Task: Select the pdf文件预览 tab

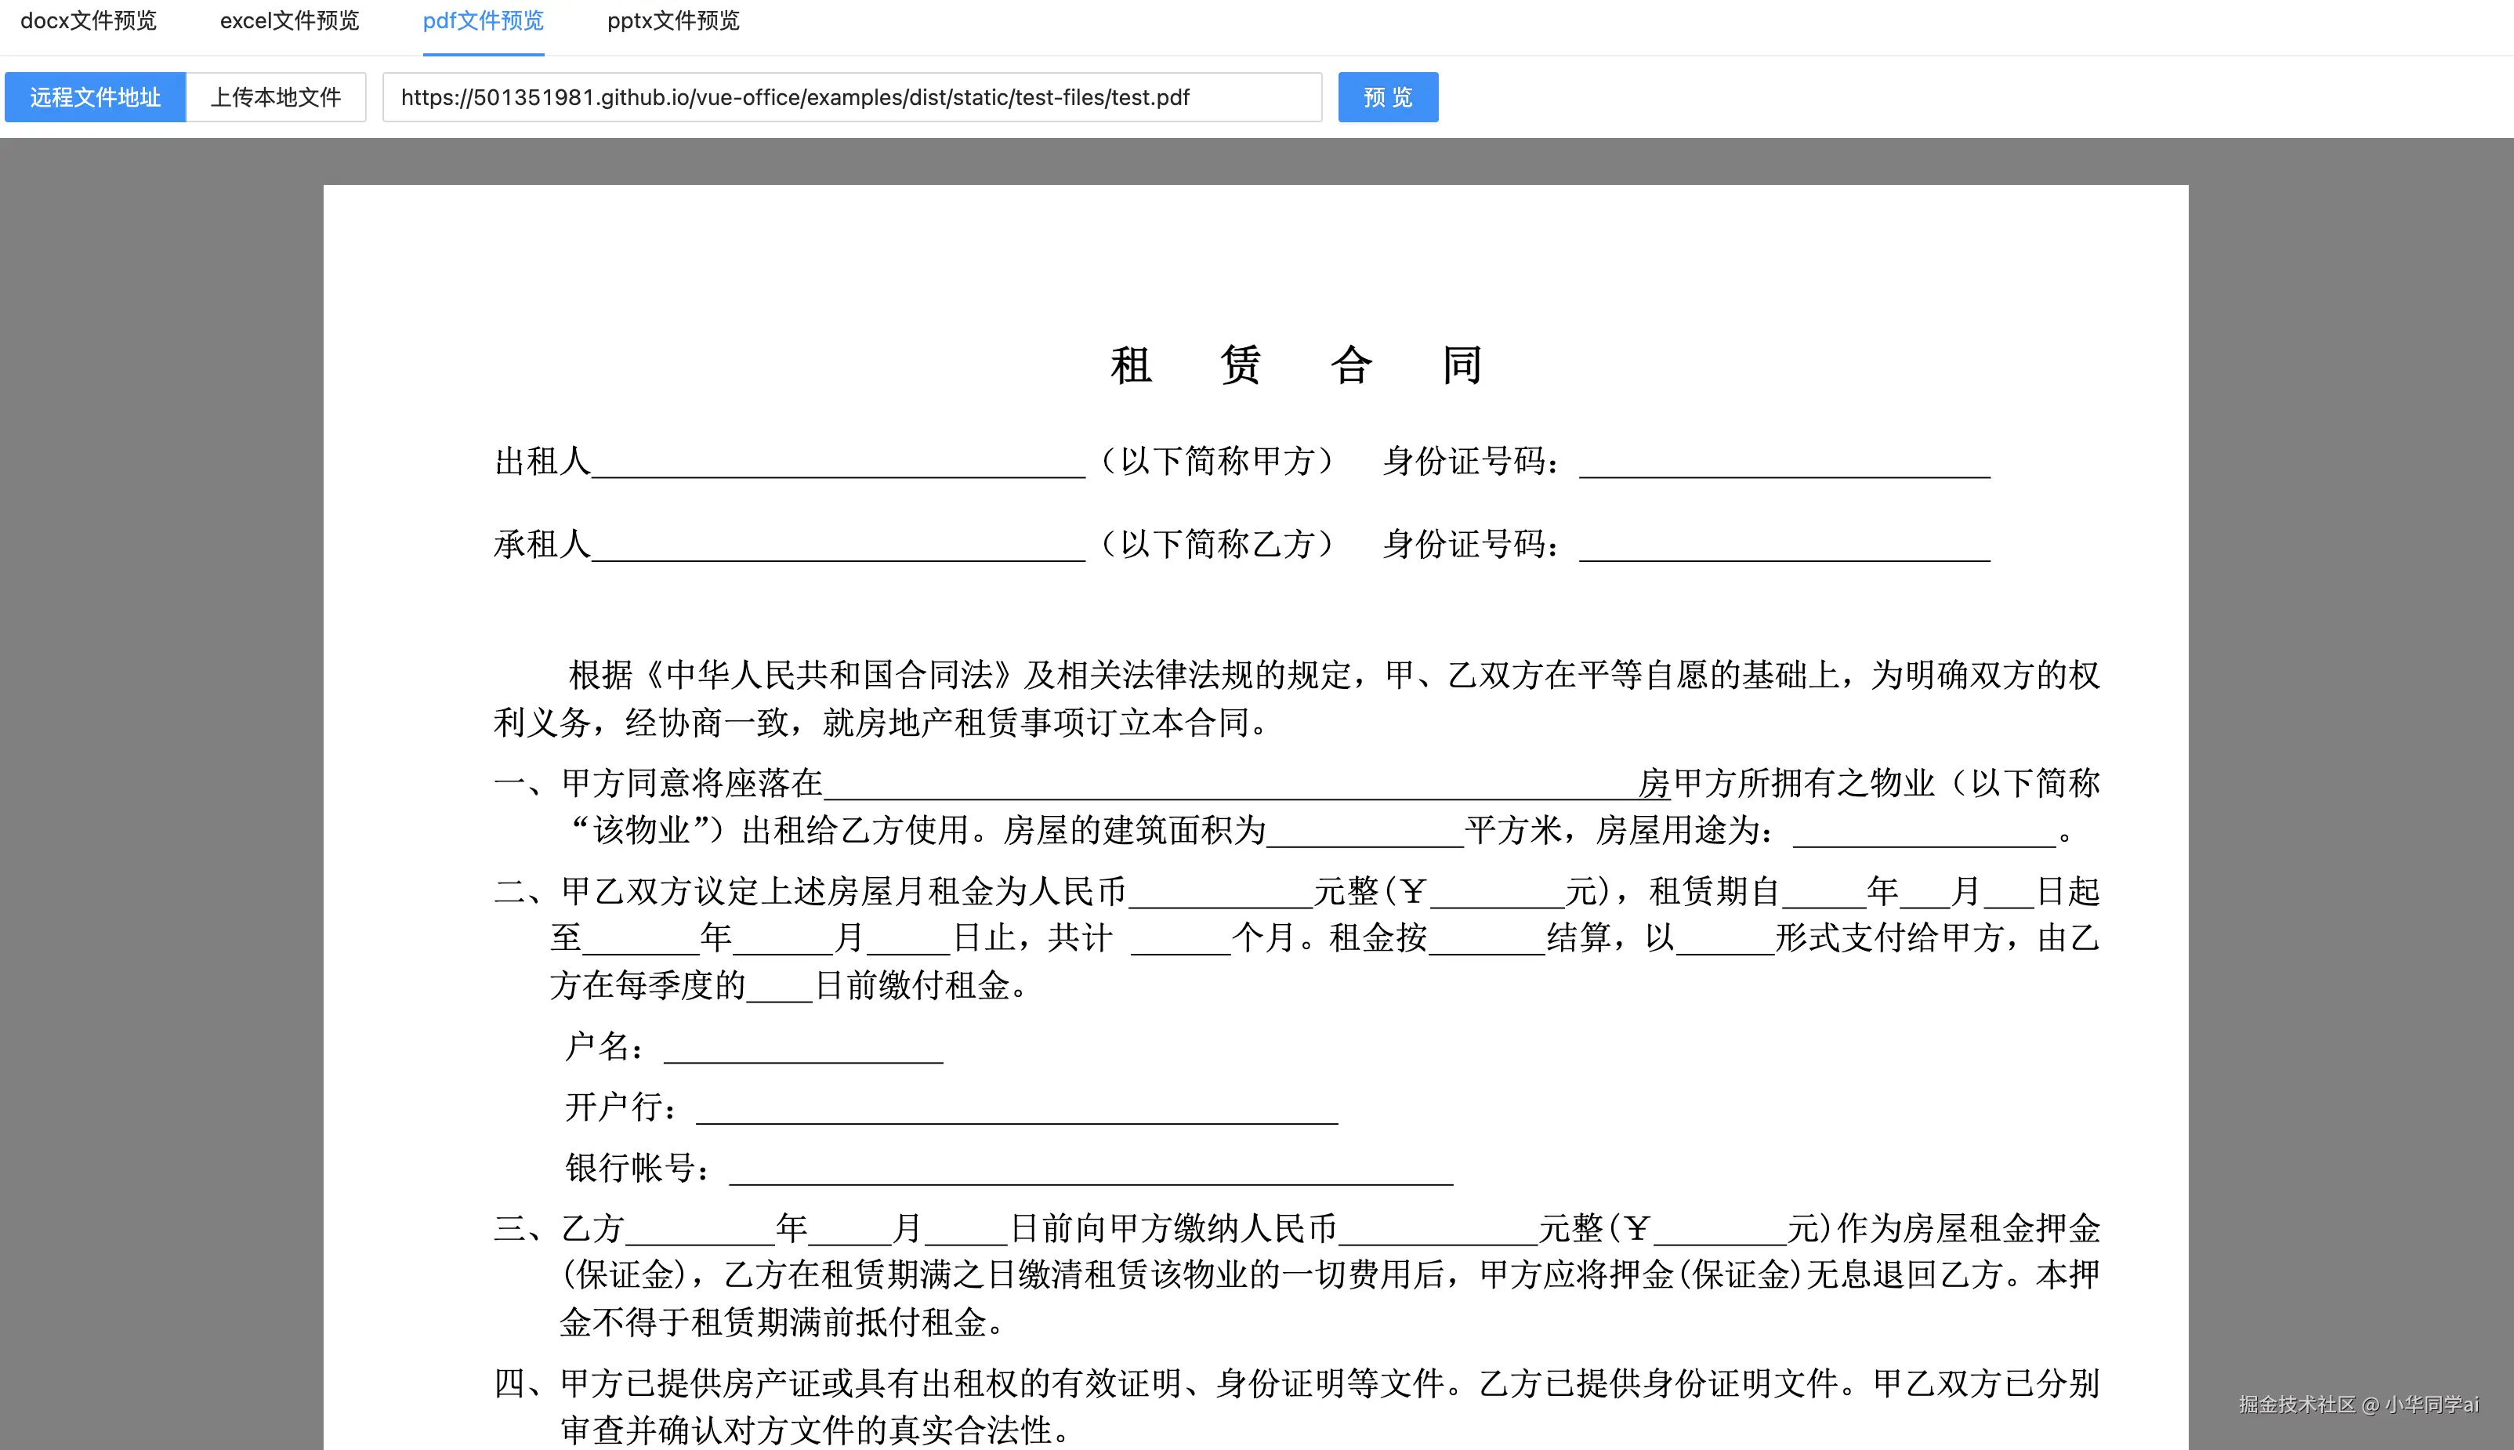Action: tap(483, 21)
